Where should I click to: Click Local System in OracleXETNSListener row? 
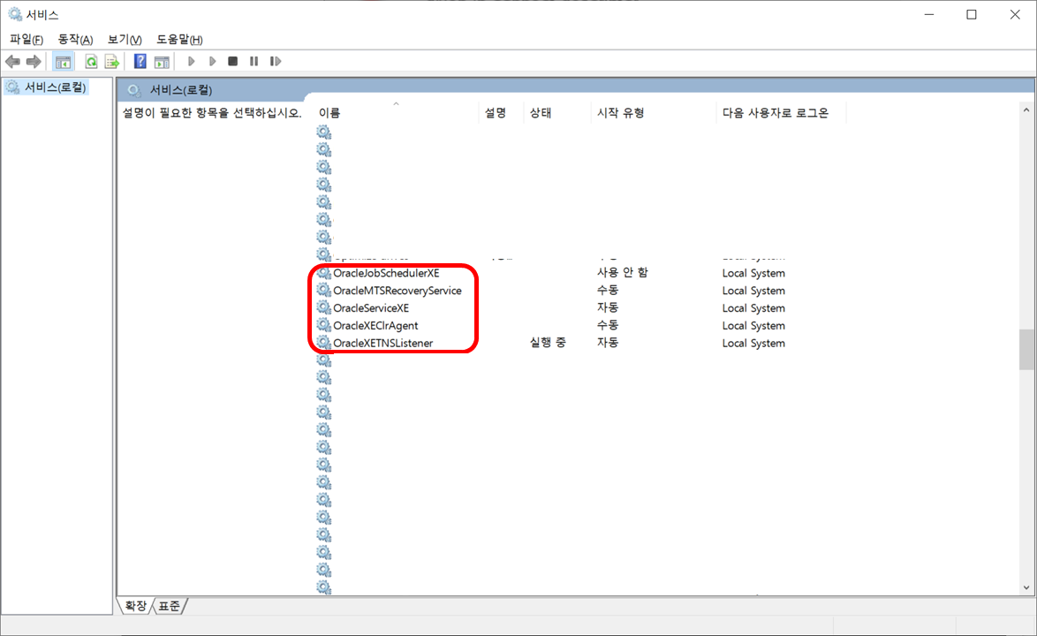pyautogui.click(x=753, y=343)
